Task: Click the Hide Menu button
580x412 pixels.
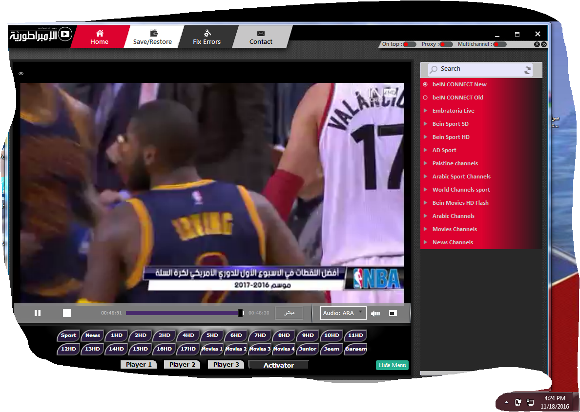Action: coord(392,365)
